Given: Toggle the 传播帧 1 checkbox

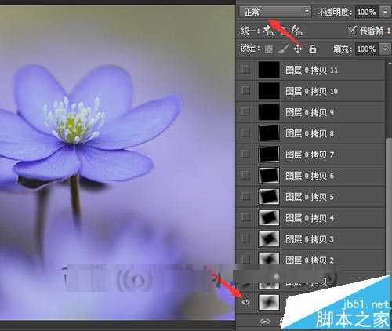Looking at the screenshot, I should pyautogui.click(x=352, y=31).
